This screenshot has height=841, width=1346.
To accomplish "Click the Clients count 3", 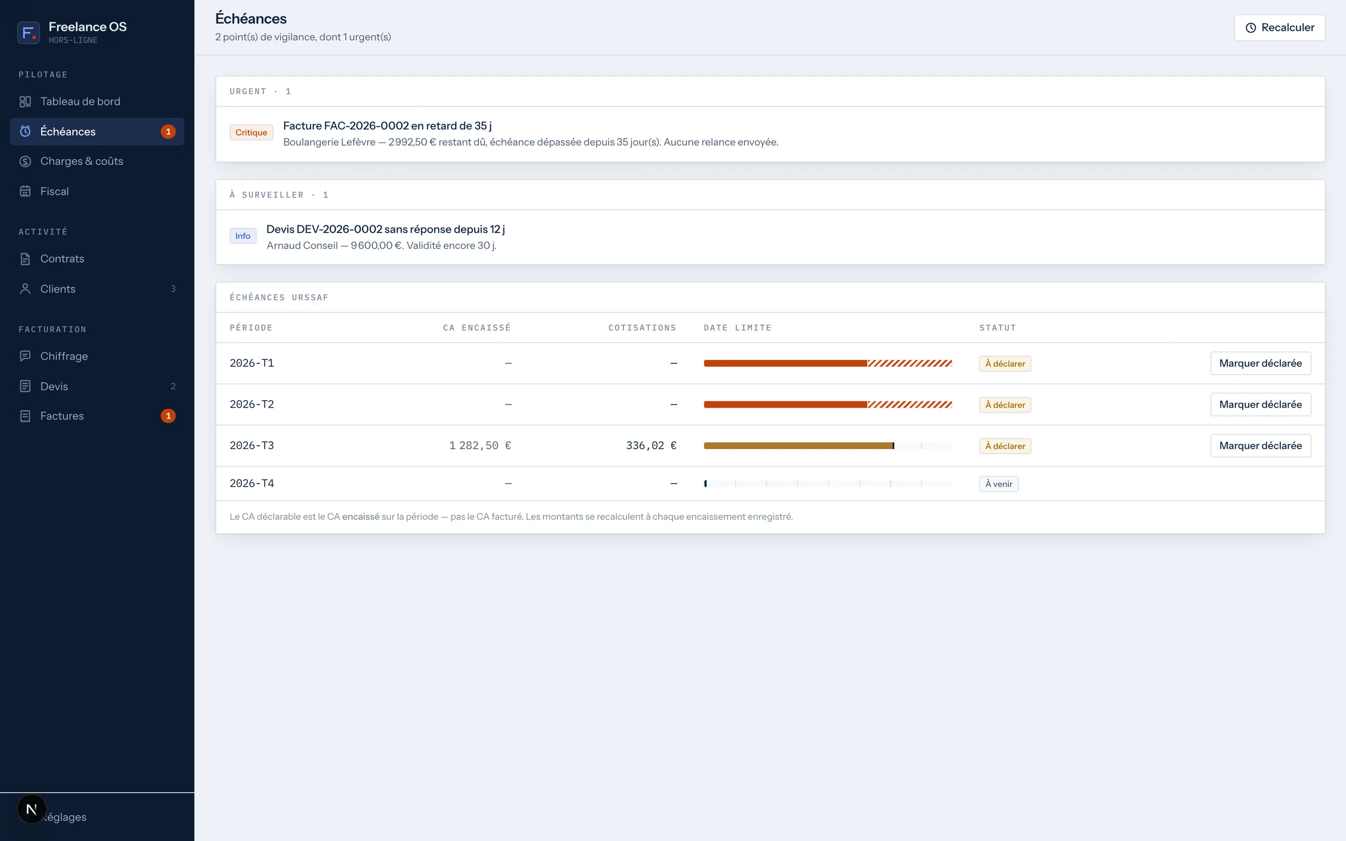I will coord(173,289).
